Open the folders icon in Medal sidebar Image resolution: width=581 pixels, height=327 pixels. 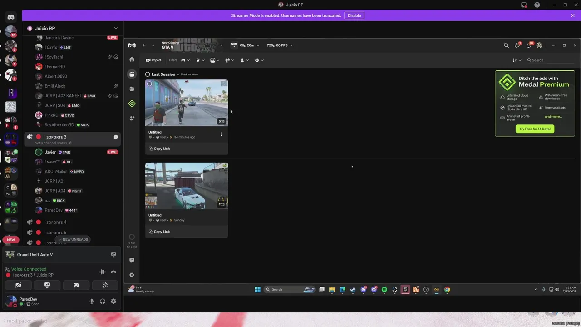click(132, 89)
